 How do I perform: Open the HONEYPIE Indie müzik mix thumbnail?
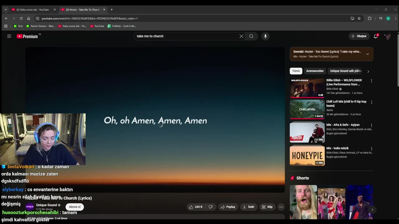(x=307, y=156)
